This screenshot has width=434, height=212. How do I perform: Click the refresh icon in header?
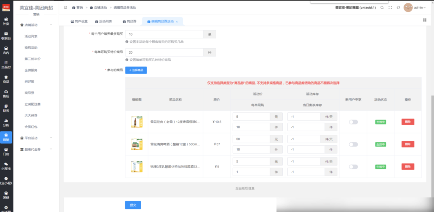pyautogui.click(x=398, y=8)
